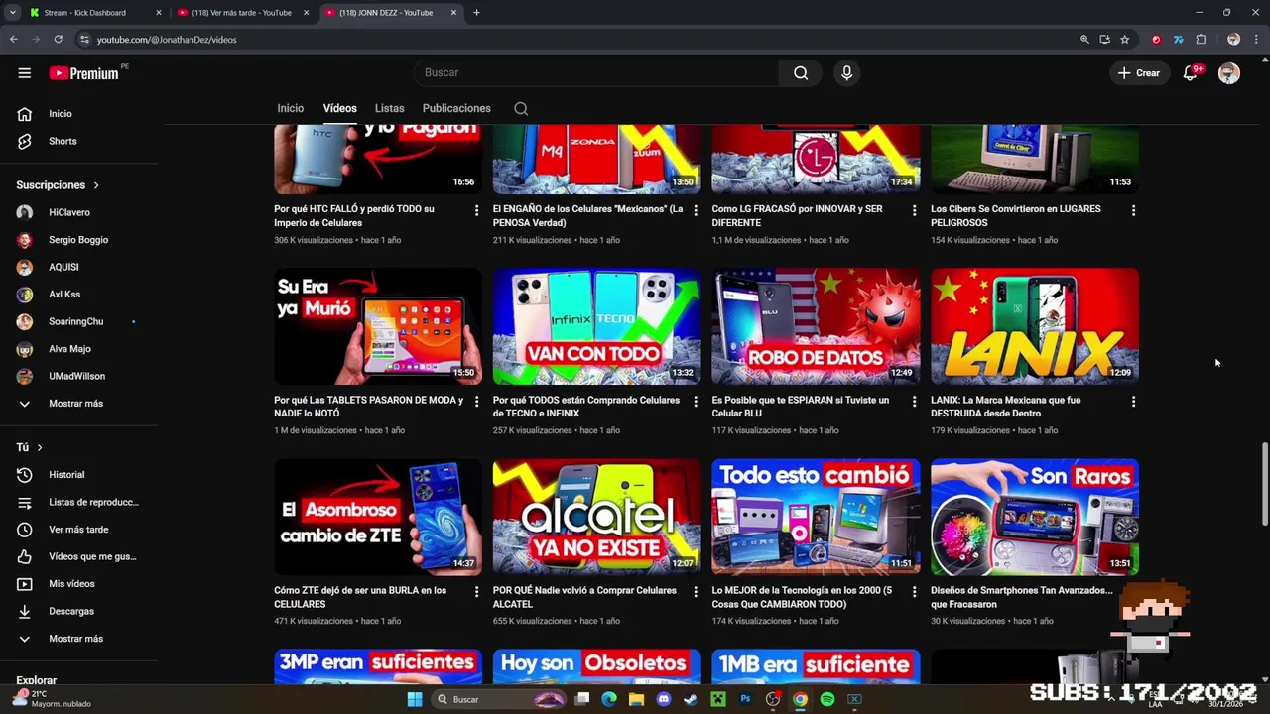Screen dimensions: 1270x714
Task: Play the LANIX thumbnail video
Action: pos(1035,326)
